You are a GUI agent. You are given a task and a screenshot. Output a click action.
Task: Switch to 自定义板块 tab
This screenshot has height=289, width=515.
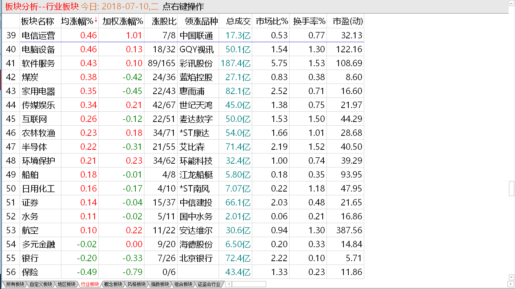tap(41, 284)
